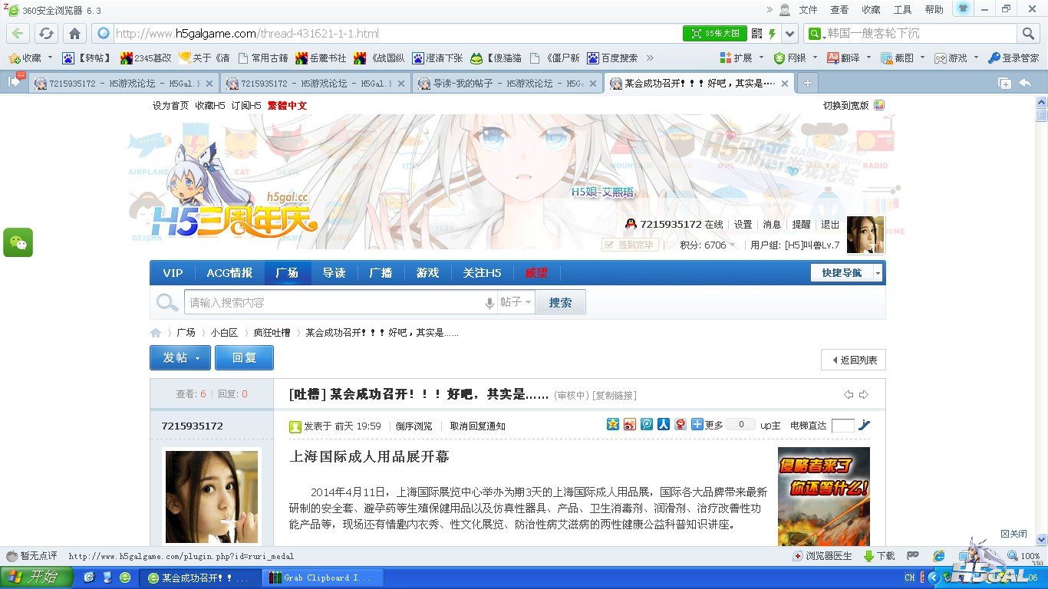The width and height of the screenshot is (1048, 589).
Task: Click the 回复 reply button
Action: [244, 358]
